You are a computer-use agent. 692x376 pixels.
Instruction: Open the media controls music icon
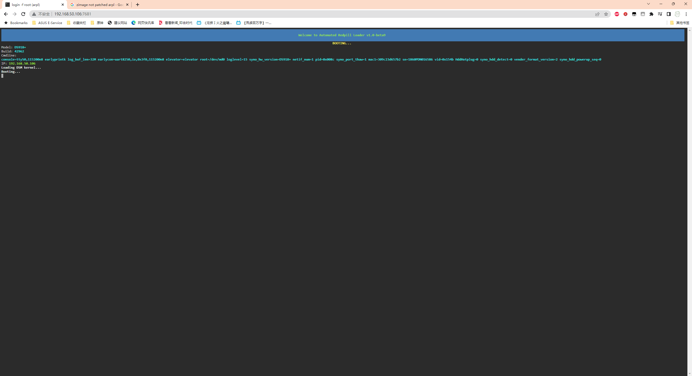coord(660,14)
